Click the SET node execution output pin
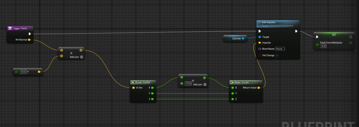 (x=351, y=37)
